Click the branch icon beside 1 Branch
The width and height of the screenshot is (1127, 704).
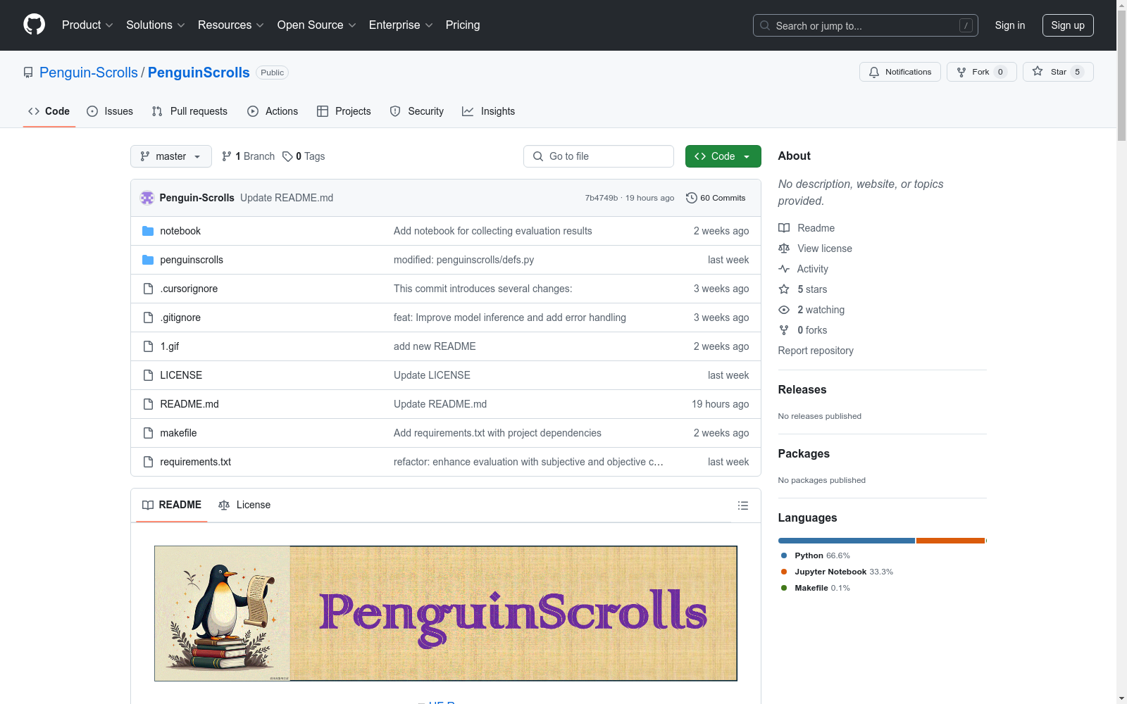tap(227, 156)
